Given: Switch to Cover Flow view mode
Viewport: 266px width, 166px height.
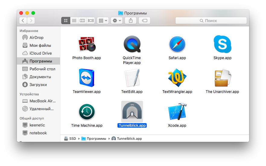Looking at the screenshot, I should (x=90, y=21).
